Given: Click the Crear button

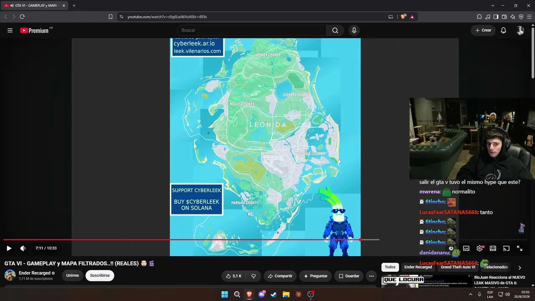Looking at the screenshot, I should (x=483, y=30).
